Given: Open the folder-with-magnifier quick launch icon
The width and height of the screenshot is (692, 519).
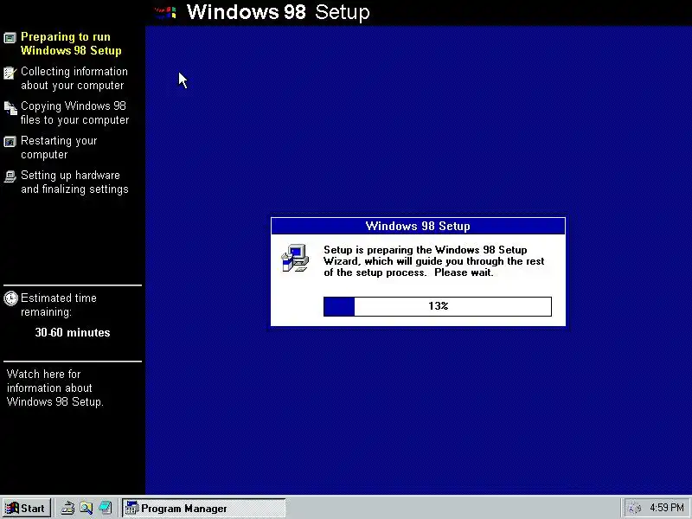Looking at the screenshot, I should click(86, 508).
